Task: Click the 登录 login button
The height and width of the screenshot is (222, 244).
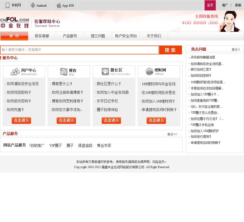Action: (210, 5)
